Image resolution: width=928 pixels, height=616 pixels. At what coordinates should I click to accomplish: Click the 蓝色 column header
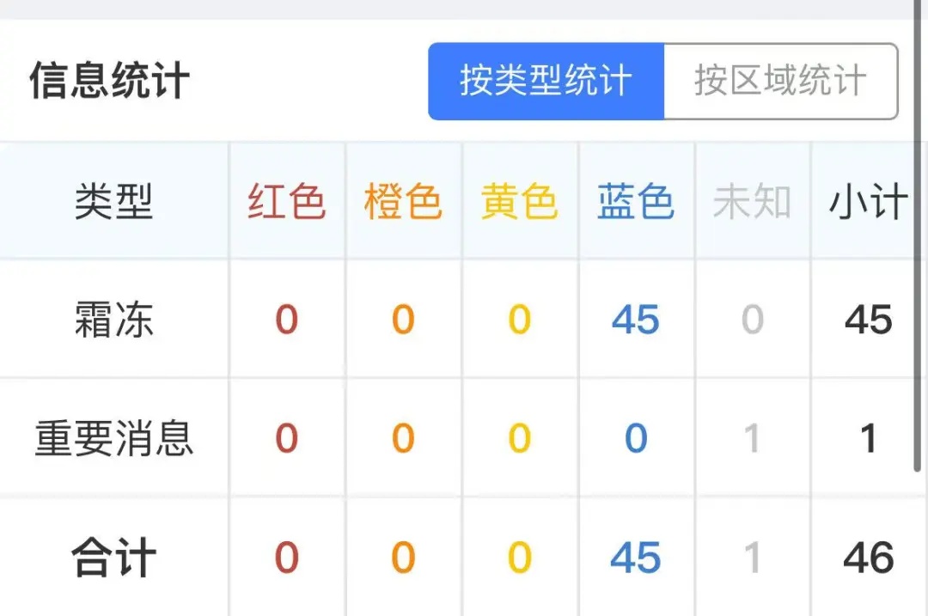(x=635, y=201)
